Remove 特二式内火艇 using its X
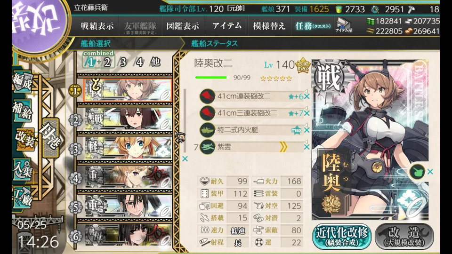The width and height of the screenshot is (452, 254). (x=307, y=130)
